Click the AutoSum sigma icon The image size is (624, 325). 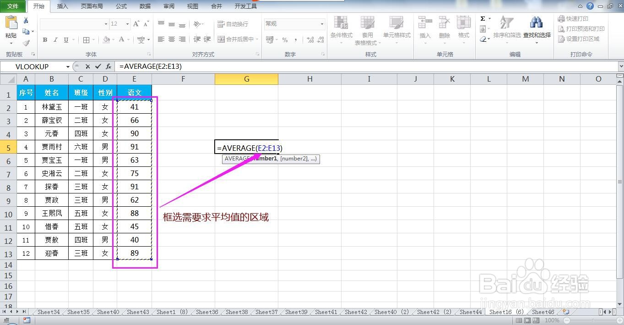(x=483, y=19)
